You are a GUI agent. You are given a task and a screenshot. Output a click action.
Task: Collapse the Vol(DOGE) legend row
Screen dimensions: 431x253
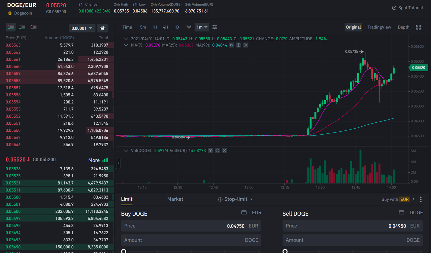click(x=126, y=151)
